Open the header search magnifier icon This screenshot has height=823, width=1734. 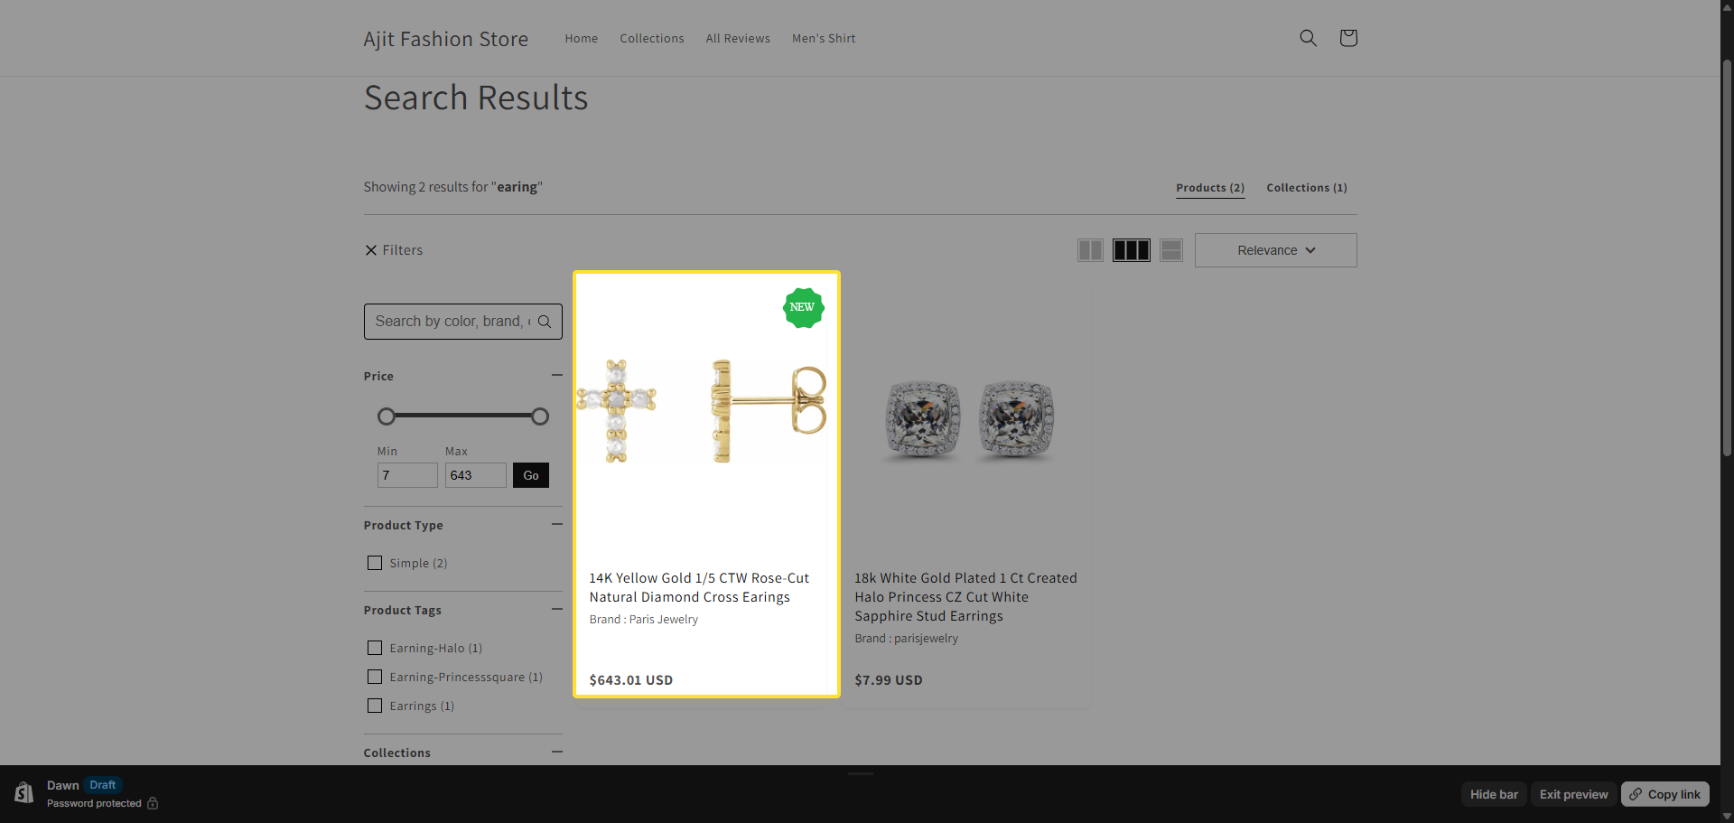(x=1308, y=38)
